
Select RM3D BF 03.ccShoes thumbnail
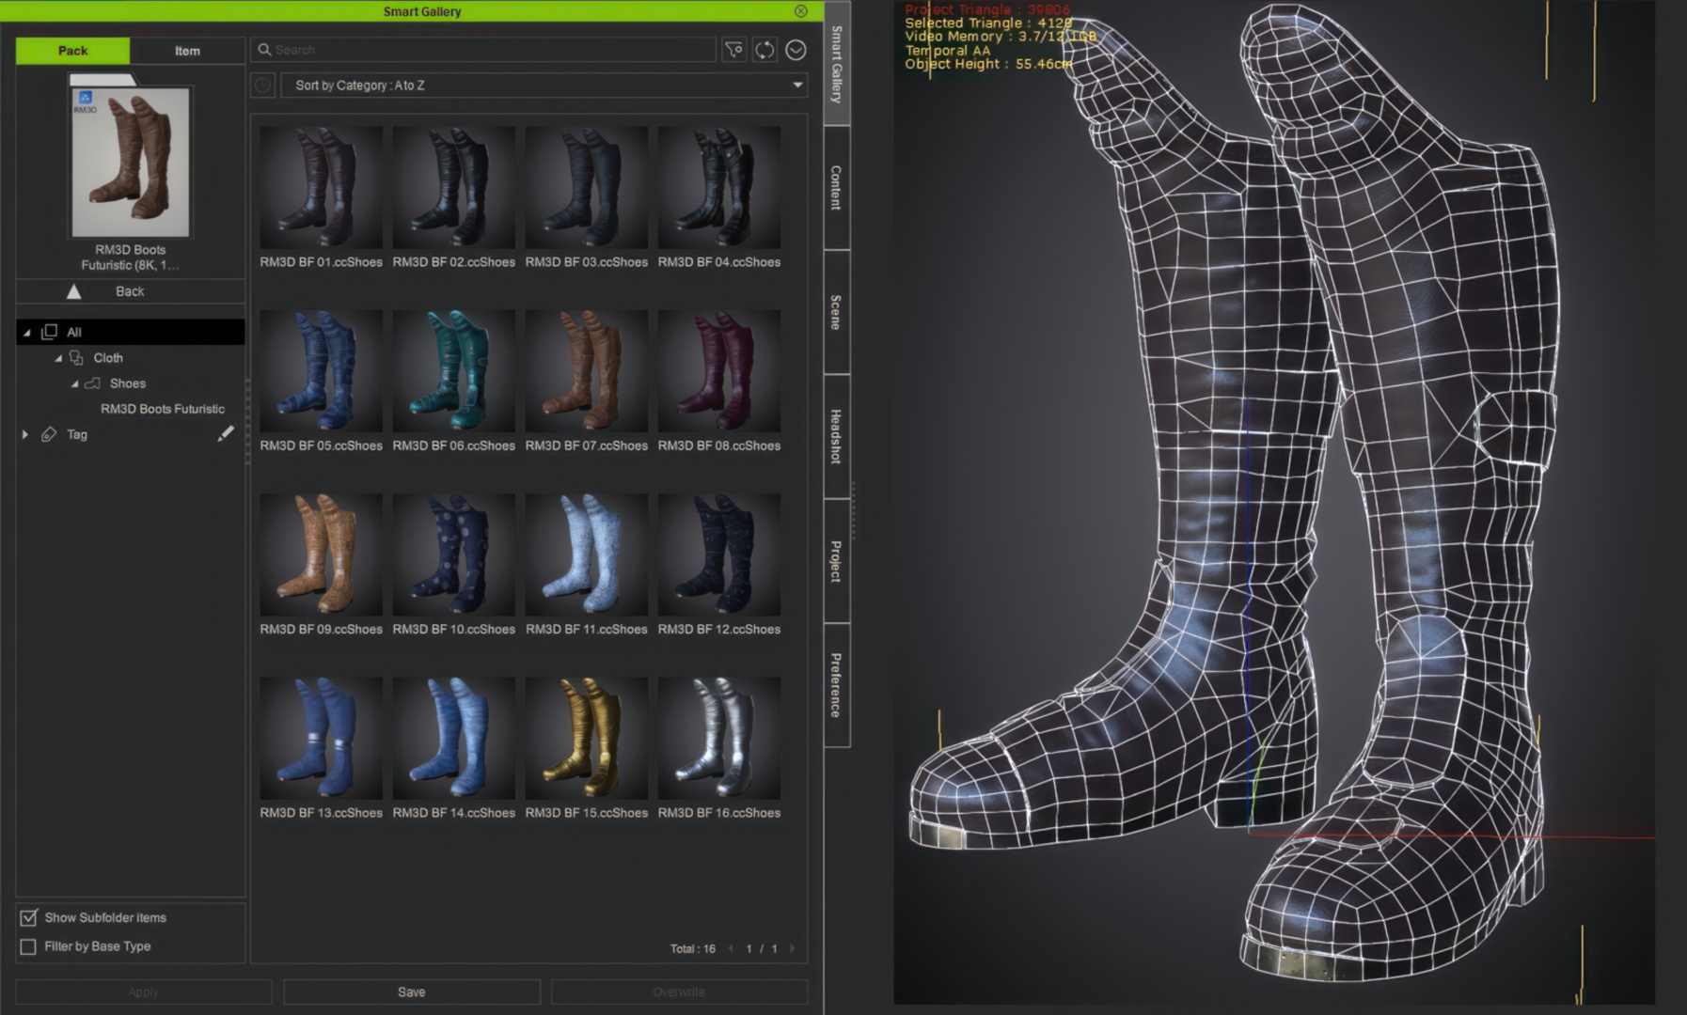point(586,188)
